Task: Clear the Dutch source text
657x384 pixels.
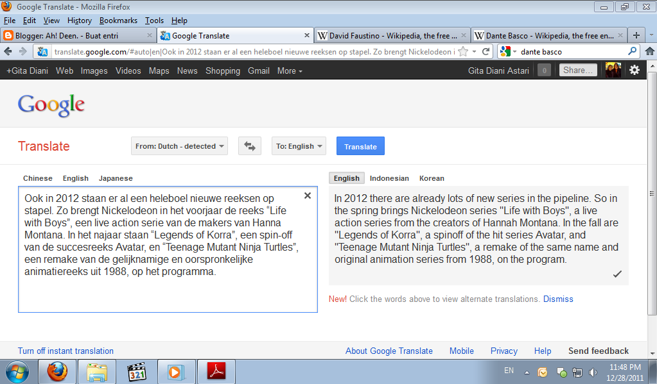Action: click(x=307, y=196)
